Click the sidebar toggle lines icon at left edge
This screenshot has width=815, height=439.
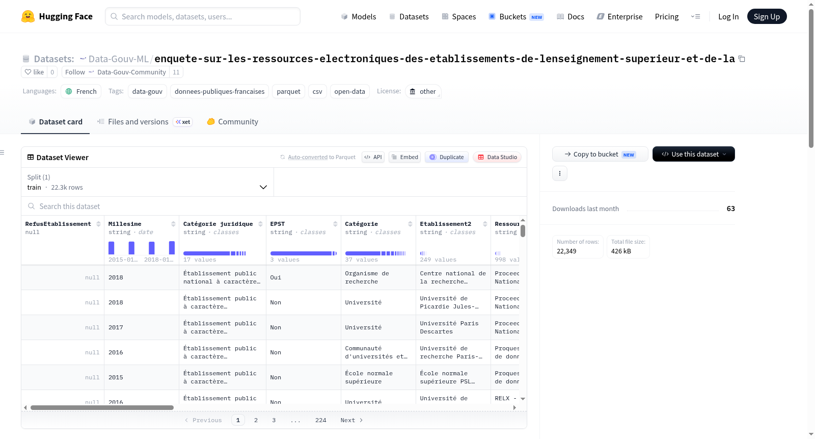[x=3, y=152]
